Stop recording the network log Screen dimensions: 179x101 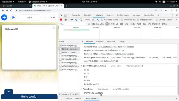(x=61, y=20)
